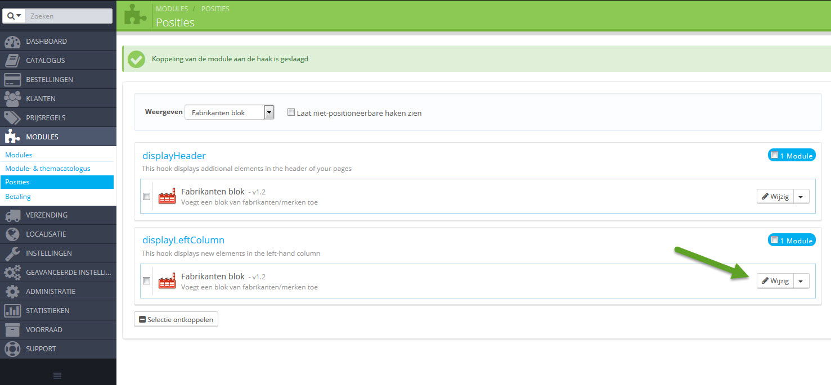
Task: Click the Catalogus book icon
Action: [x=12, y=61]
